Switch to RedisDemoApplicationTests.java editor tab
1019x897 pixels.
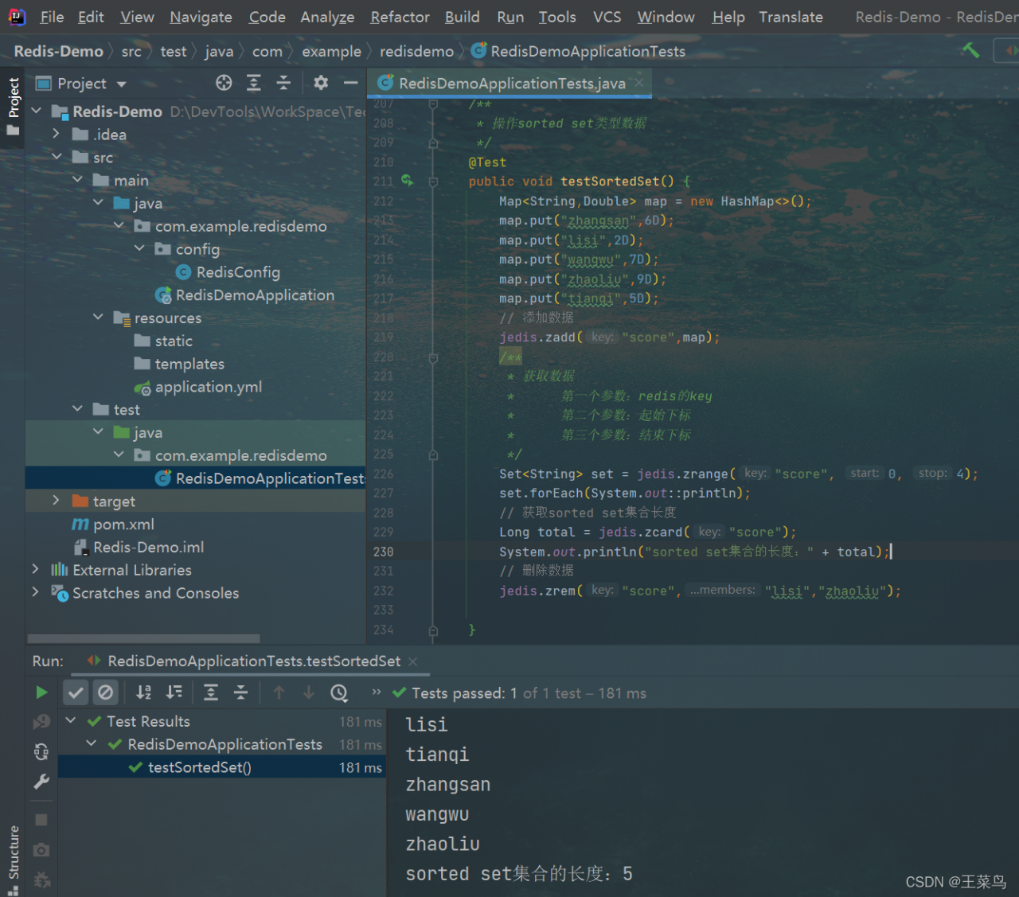512,84
